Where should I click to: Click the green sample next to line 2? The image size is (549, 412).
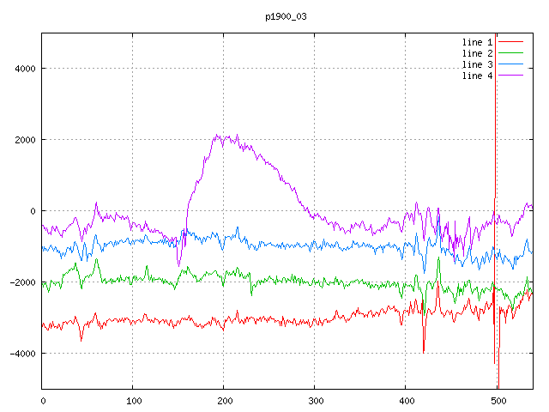pos(510,53)
